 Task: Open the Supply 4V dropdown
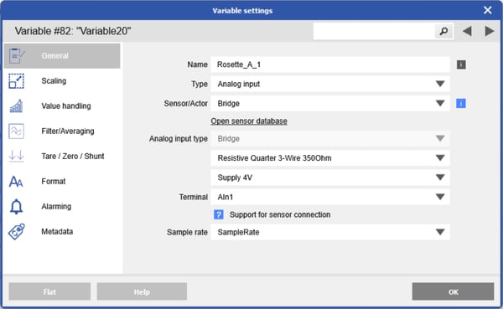pyautogui.click(x=330, y=178)
